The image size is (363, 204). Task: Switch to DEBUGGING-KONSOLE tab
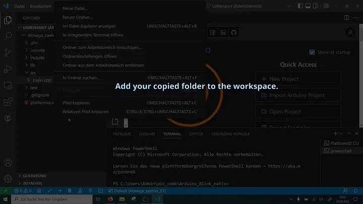pyautogui.click(x=230, y=134)
